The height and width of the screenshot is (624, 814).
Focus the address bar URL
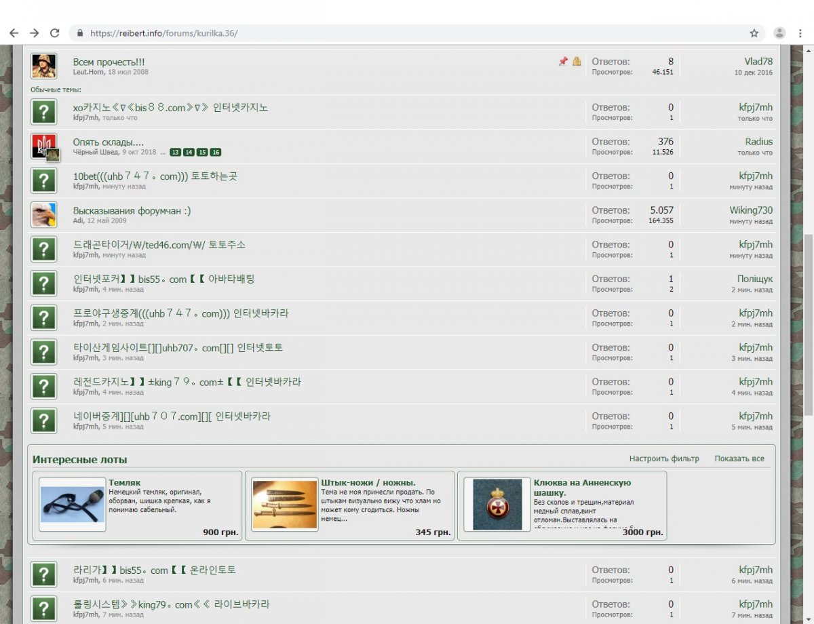pos(163,33)
